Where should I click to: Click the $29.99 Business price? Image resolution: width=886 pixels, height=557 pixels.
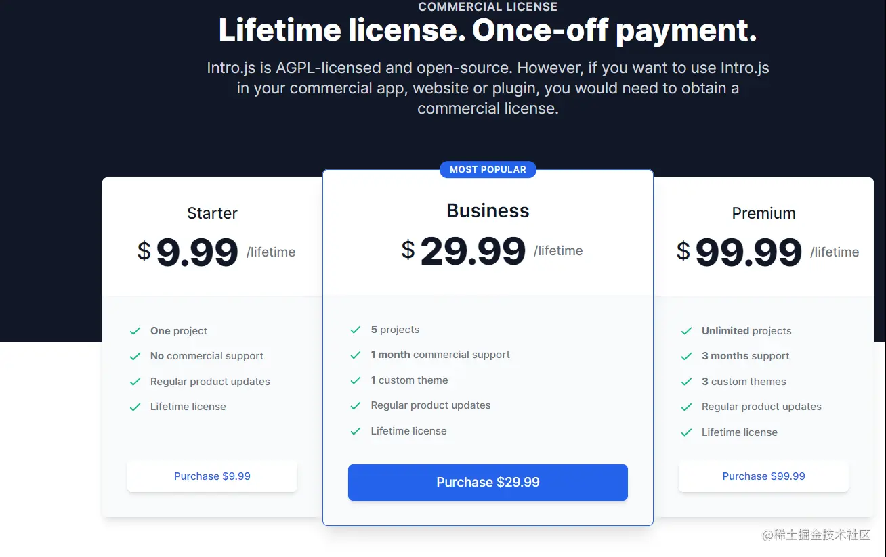(473, 251)
